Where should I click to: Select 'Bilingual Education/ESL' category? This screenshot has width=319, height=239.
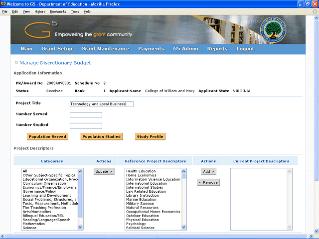[43, 216]
